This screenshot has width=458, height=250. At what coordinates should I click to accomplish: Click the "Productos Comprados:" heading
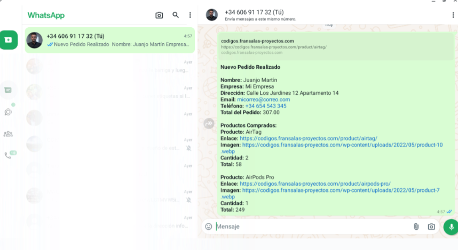[248, 125]
